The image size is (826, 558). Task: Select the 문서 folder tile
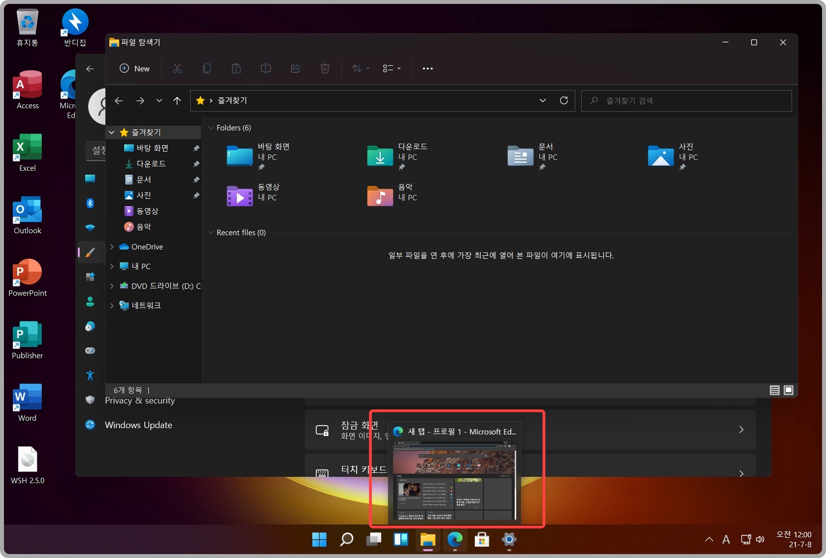coord(533,156)
